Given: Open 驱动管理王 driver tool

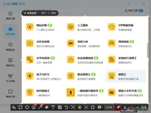Looking at the screenshot, I should (x=81, y=76).
